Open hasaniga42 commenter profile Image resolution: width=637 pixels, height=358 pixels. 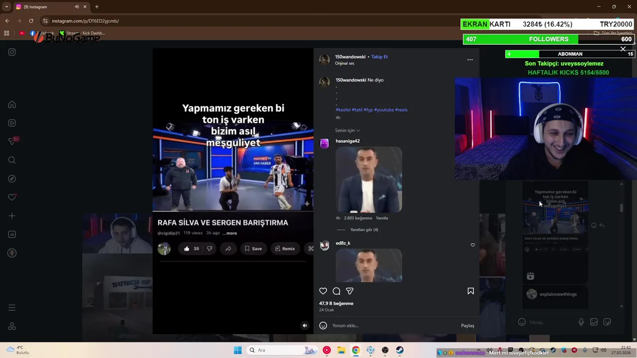[x=347, y=141]
